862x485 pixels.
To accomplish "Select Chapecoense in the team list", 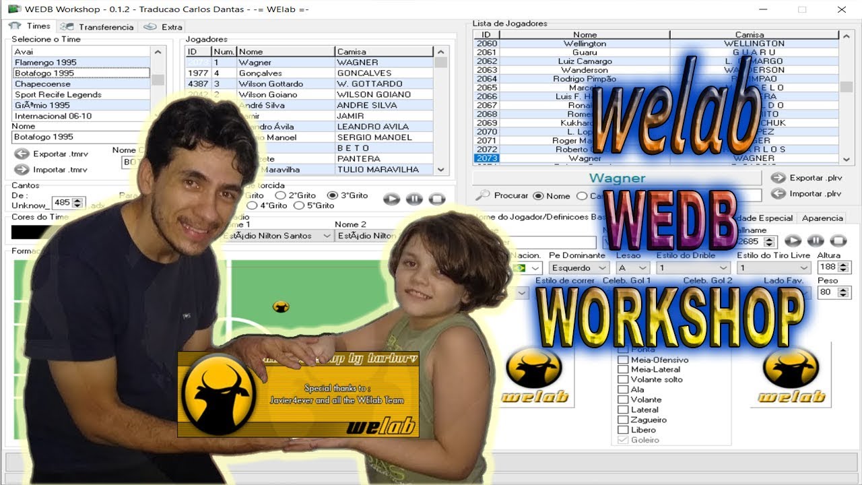I will click(x=81, y=84).
